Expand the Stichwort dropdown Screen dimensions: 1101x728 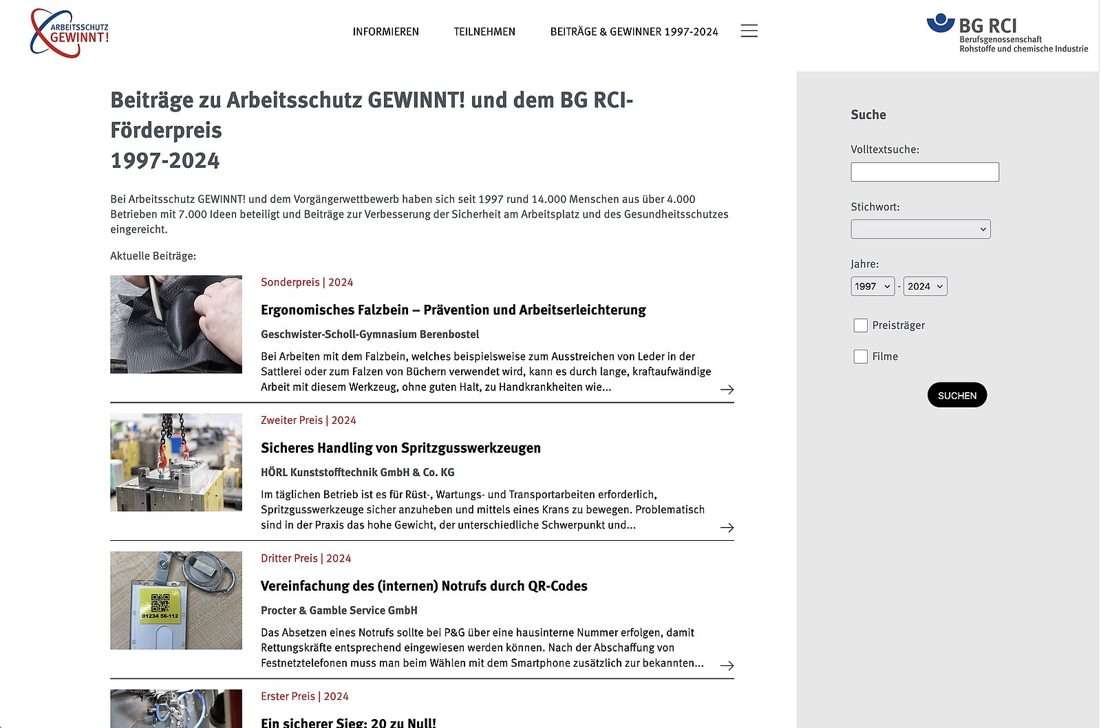pyautogui.click(x=921, y=229)
